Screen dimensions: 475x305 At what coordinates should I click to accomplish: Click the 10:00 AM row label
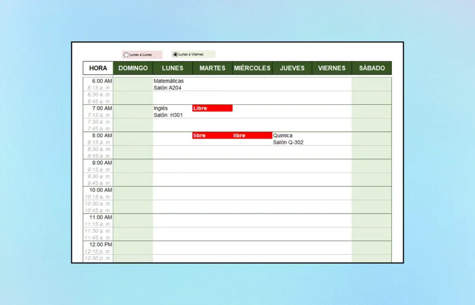pos(101,190)
